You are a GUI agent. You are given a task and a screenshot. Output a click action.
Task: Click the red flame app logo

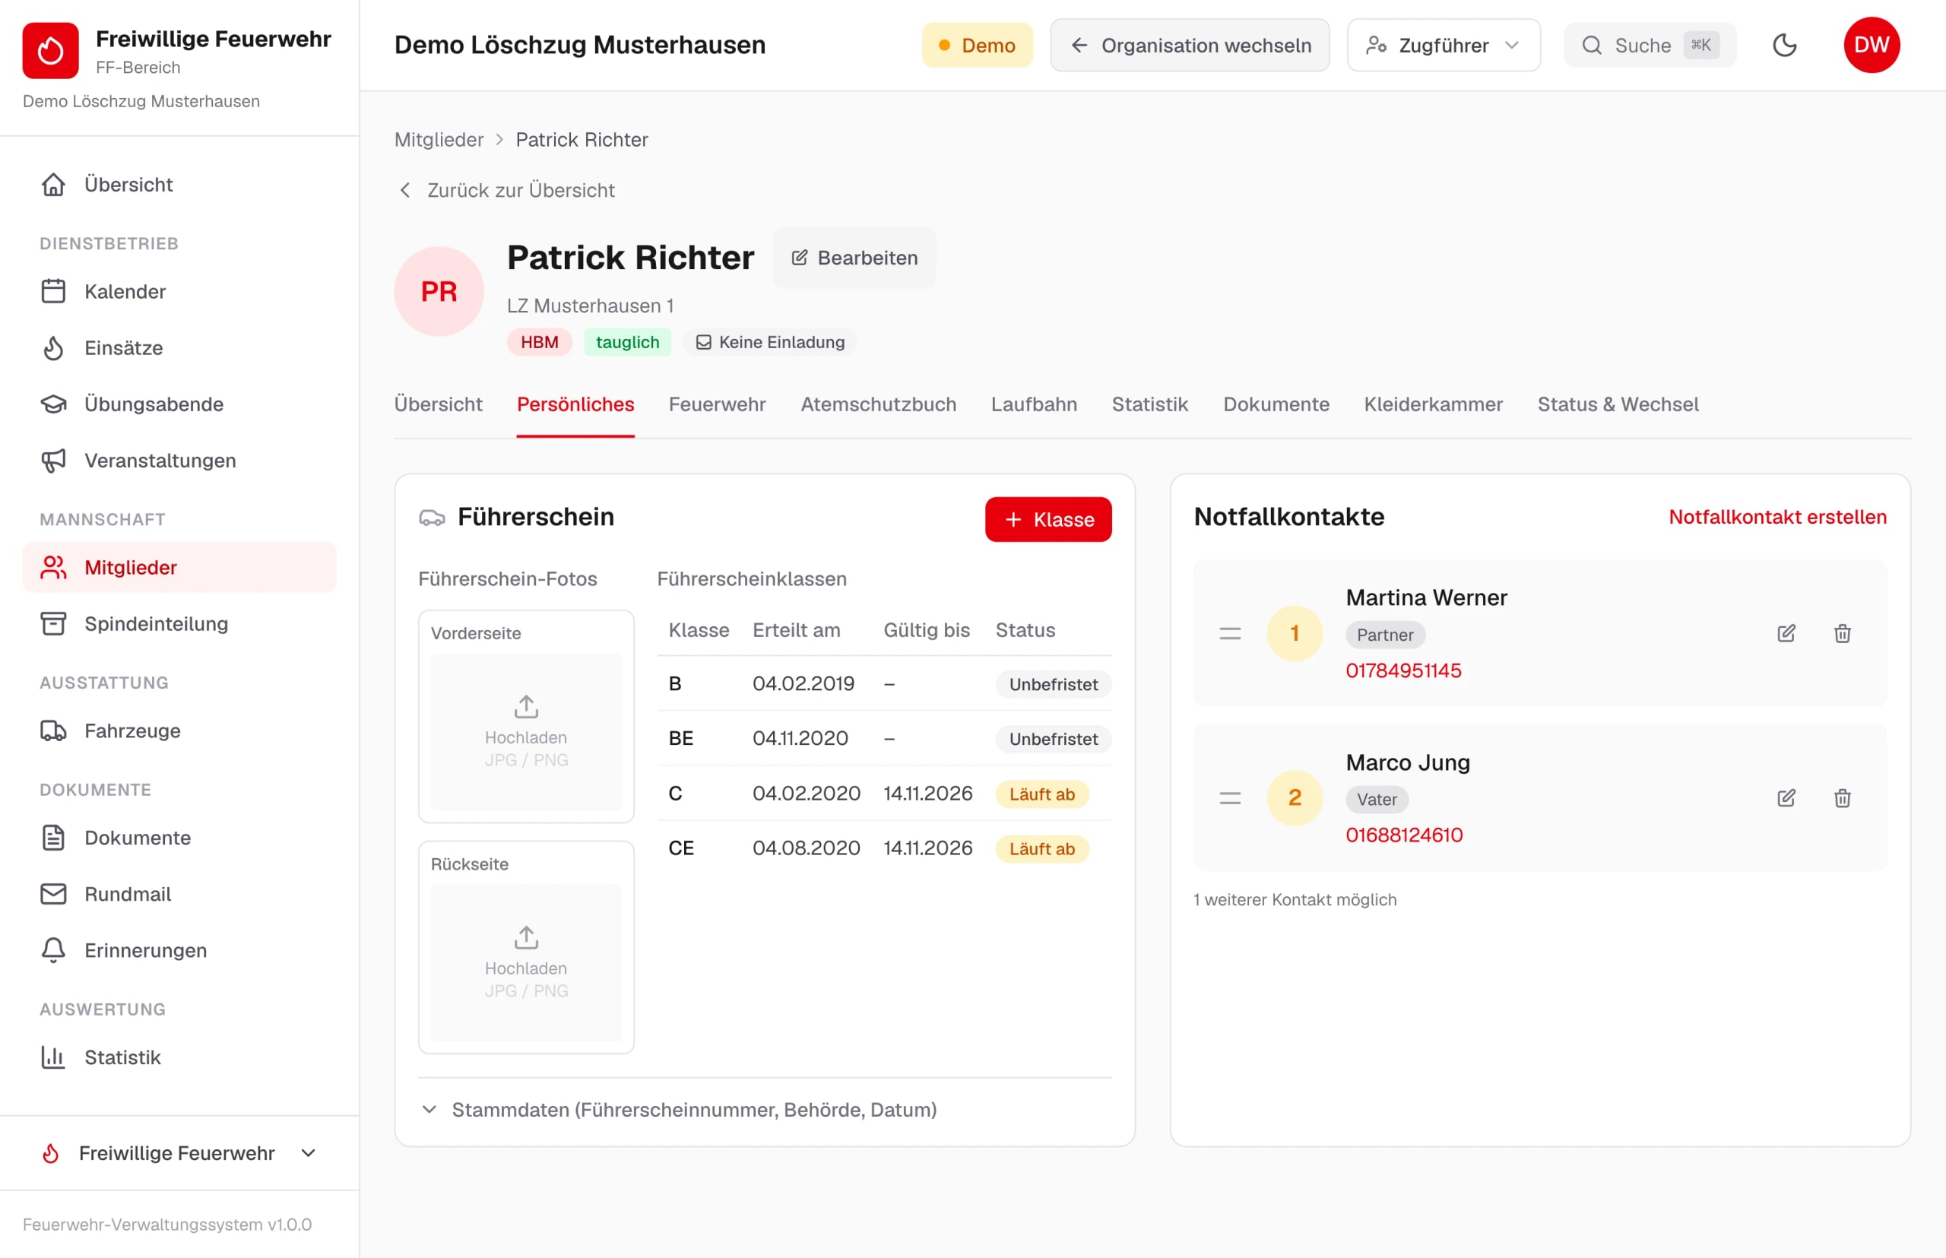(x=51, y=51)
